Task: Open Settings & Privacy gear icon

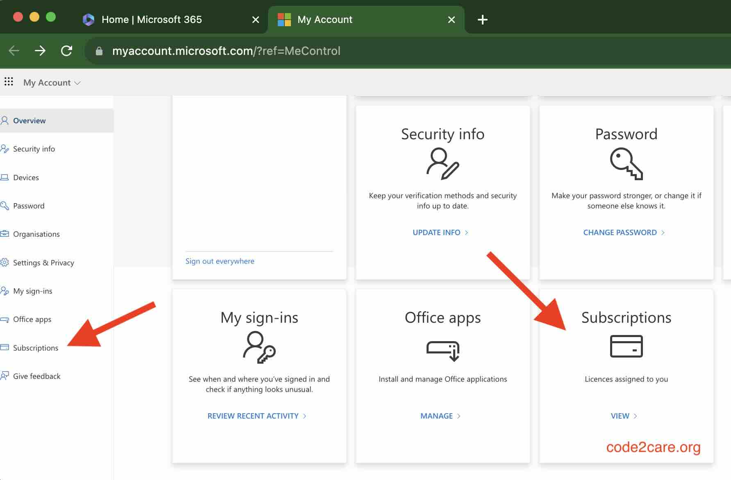Action: (x=5, y=263)
